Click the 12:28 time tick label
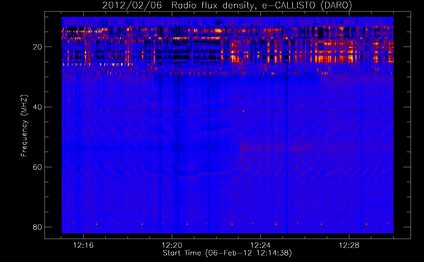Viewport: 424px width, 262px height. [x=349, y=245]
